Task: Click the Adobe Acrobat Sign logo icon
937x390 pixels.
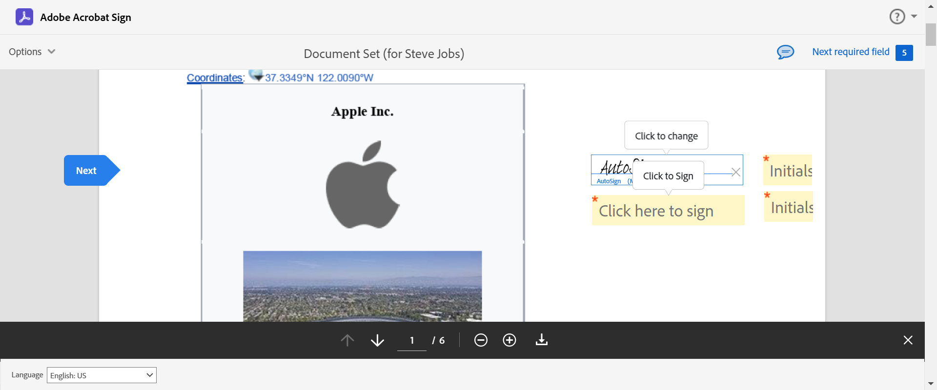Action: 24,17
